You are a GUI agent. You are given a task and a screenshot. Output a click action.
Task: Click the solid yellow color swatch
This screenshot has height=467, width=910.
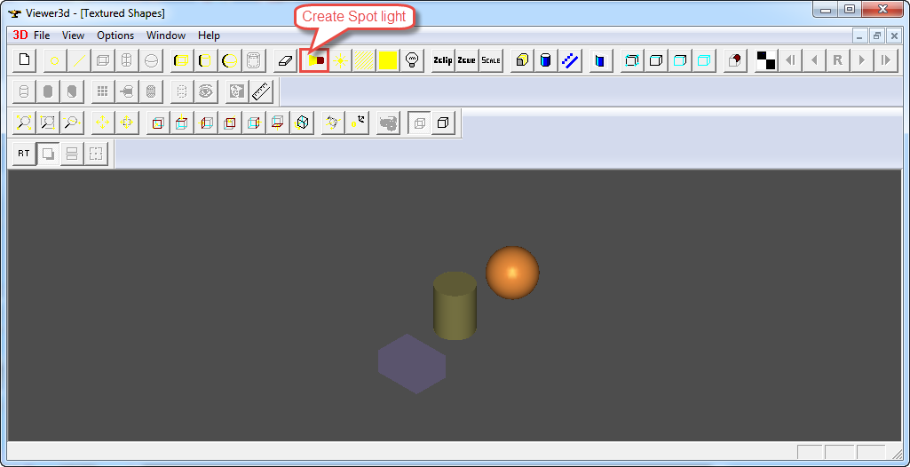click(x=388, y=60)
